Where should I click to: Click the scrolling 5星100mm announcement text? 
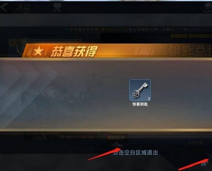[129, 29]
